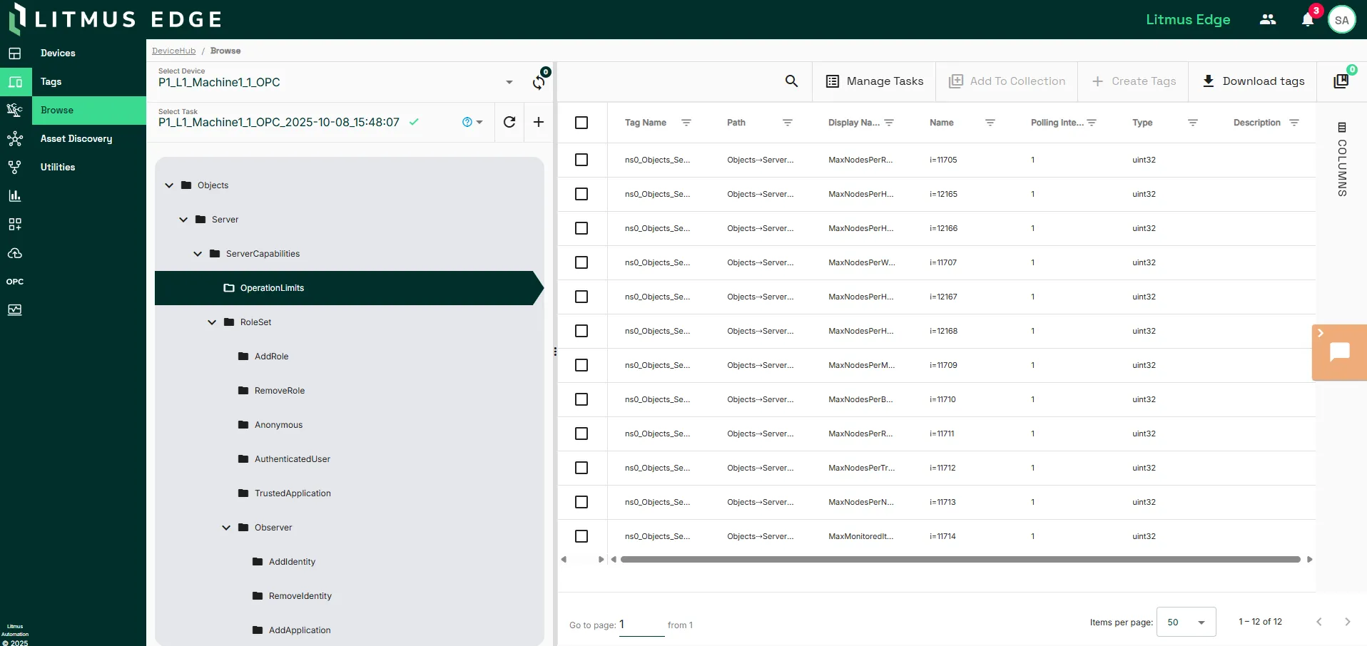Collapse the Objects tree node
The height and width of the screenshot is (646, 1367).
[169, 185]
